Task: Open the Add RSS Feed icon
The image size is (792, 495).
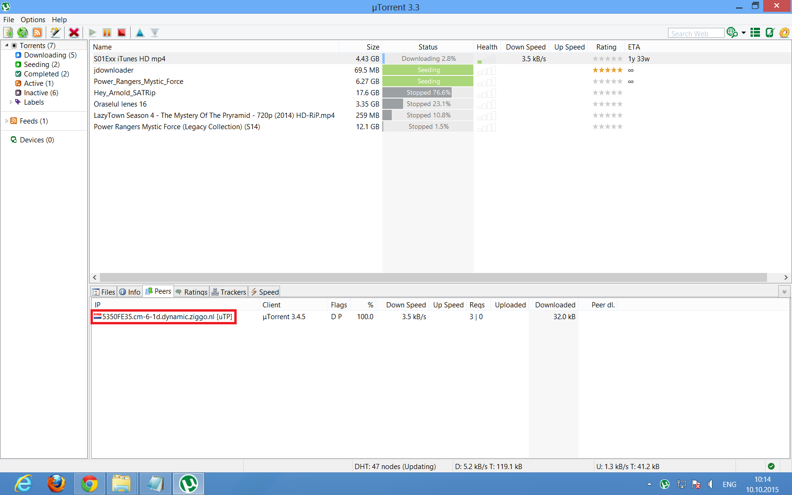Action: click(37, 33)
